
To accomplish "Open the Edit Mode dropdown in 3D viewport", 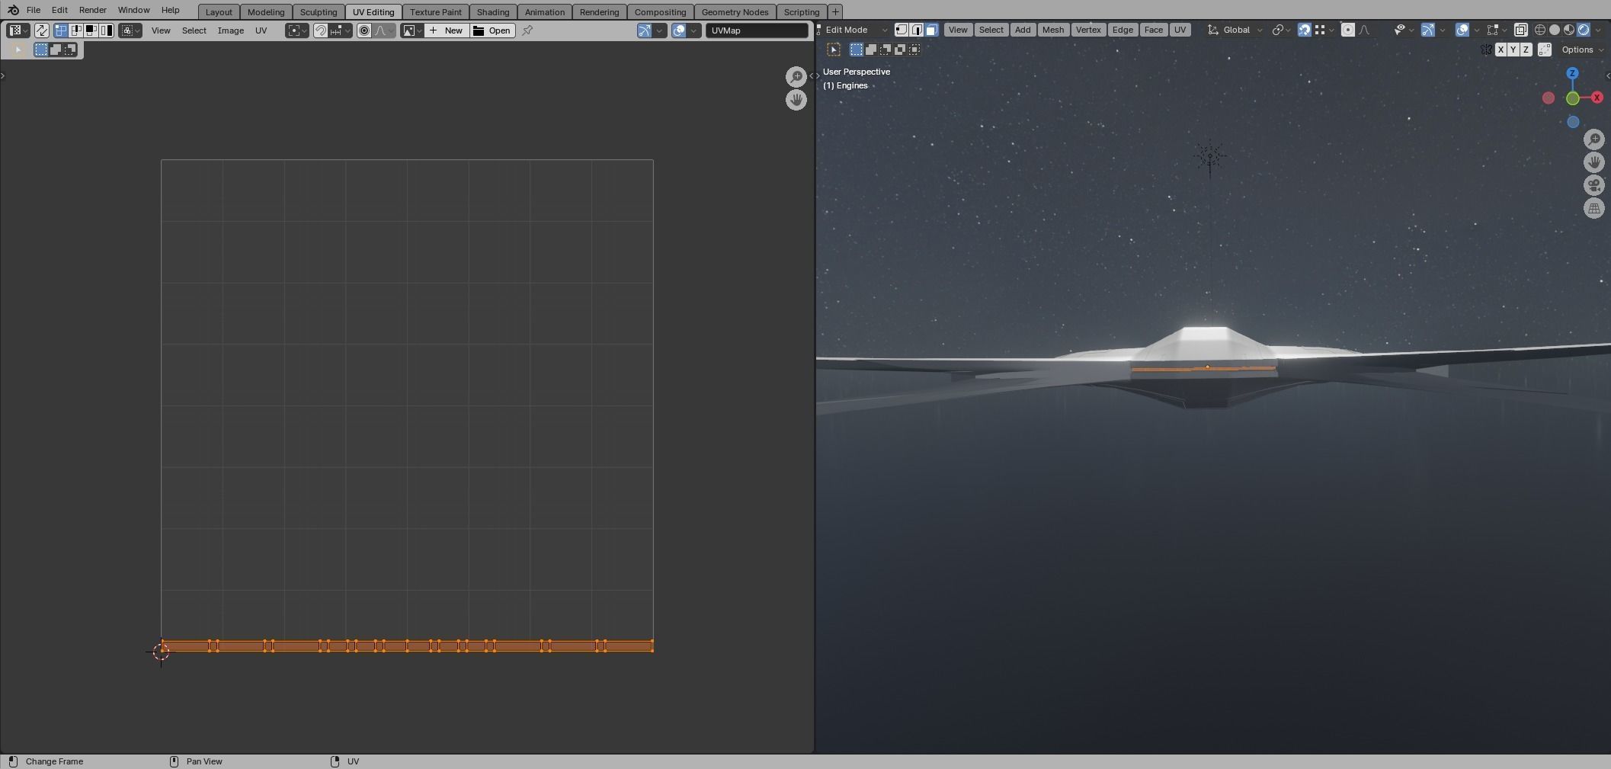I will point(852,30).
